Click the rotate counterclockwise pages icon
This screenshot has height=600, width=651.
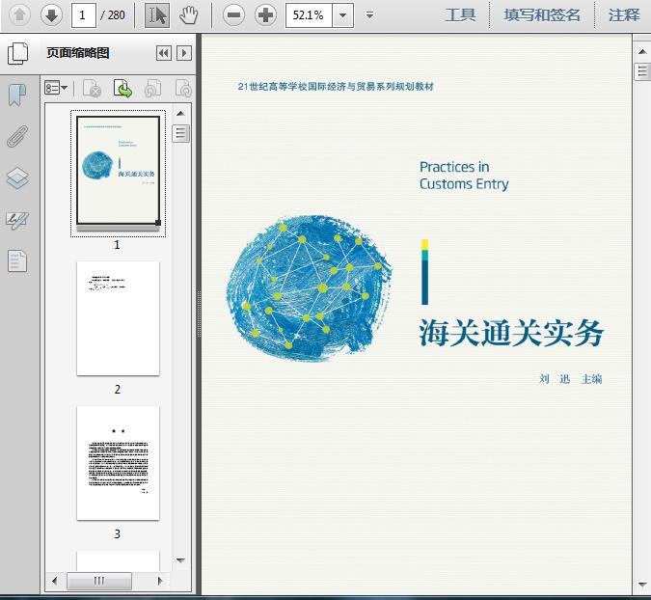point(152,89)
